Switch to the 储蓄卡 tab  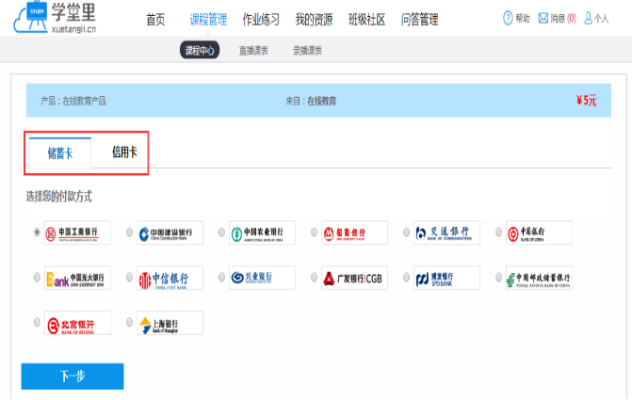click(60, 153)
